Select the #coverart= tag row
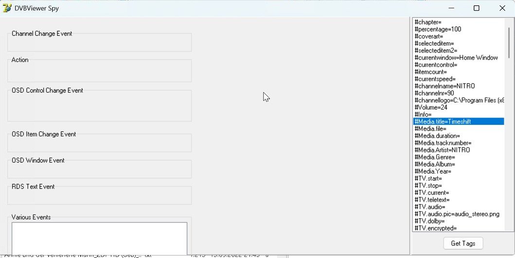Screen dimensions: 515x258 [459, 36]
